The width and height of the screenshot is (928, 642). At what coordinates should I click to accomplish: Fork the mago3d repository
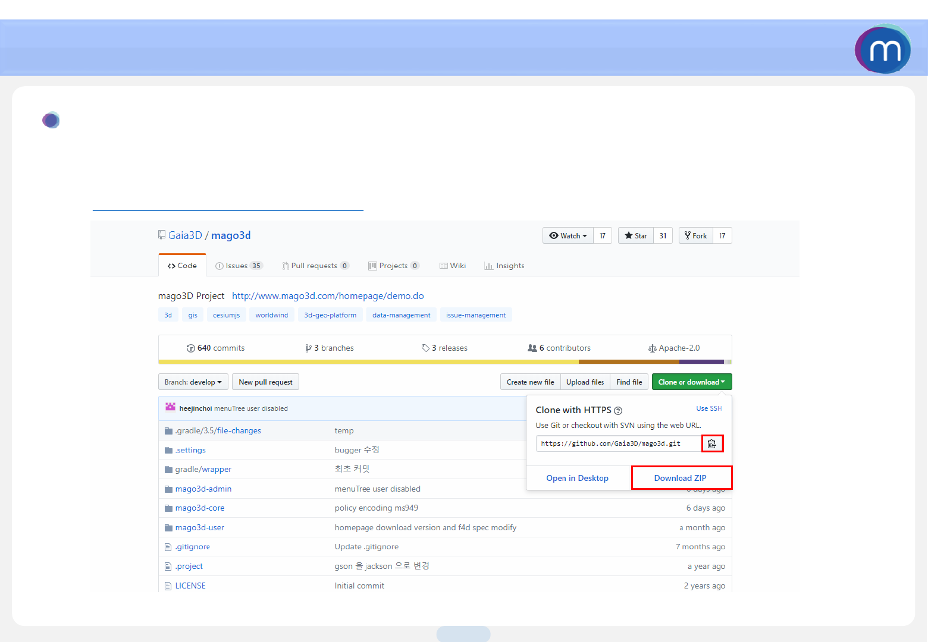696,236
